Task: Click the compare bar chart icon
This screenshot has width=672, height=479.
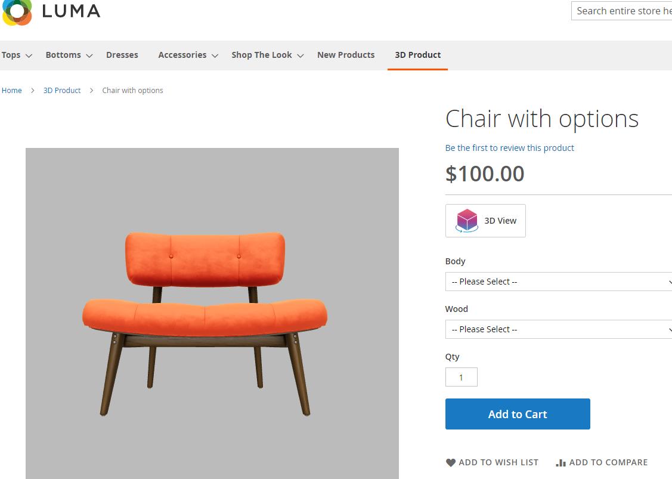Action: tap(560, 462)
